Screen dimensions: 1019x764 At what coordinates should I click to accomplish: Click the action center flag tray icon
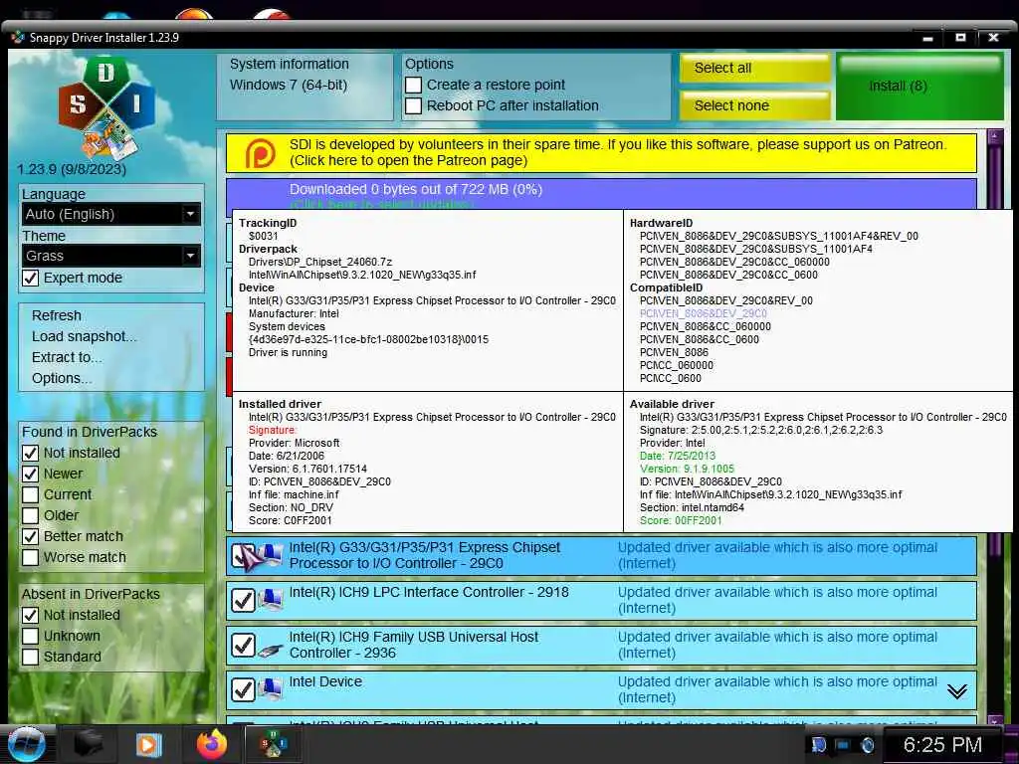click(x=818, y=745)
